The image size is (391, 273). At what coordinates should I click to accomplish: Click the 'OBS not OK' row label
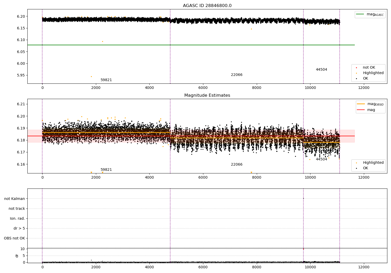pos(15,238)
